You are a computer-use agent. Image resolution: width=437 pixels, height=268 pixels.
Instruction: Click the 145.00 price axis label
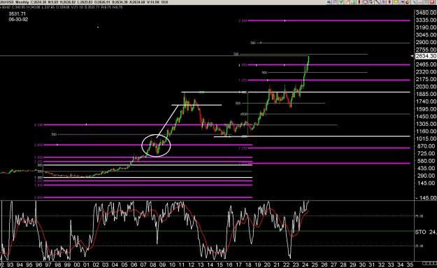pyautogui.click(x=427, y=183)
